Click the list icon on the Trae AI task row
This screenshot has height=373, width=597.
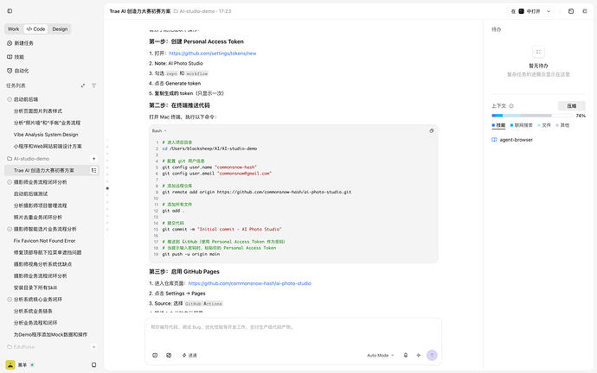(x=94, y=171)
